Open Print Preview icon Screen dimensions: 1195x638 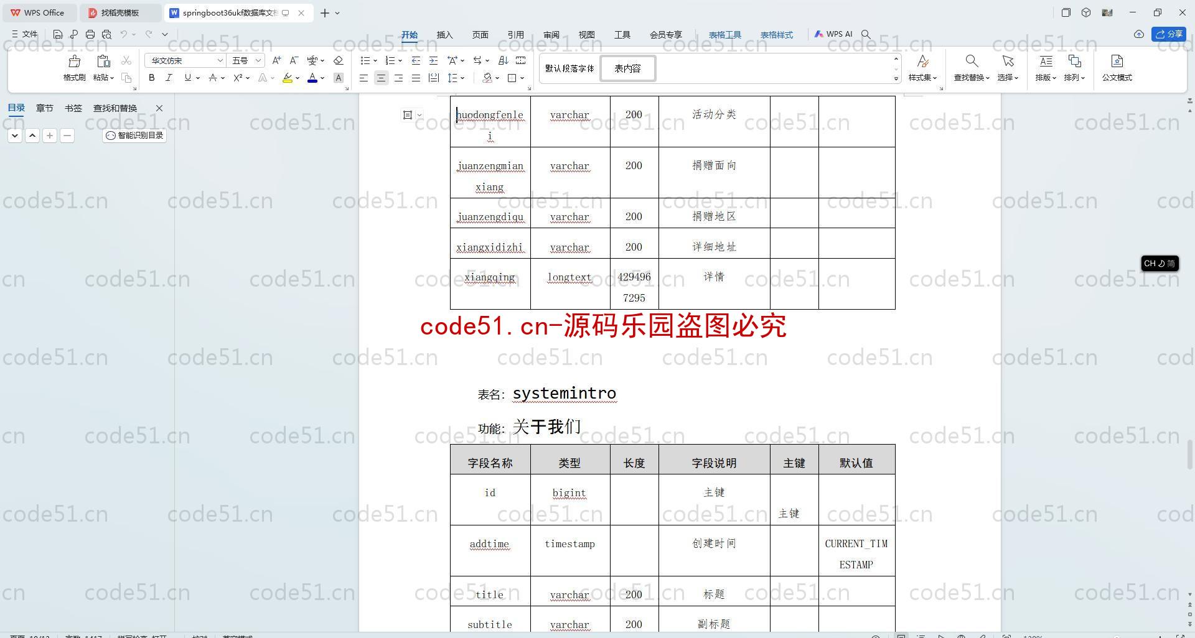point(106,34)
